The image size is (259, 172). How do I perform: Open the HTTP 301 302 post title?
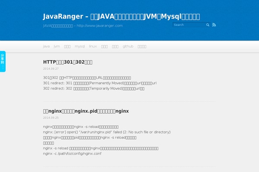(68, 62)
